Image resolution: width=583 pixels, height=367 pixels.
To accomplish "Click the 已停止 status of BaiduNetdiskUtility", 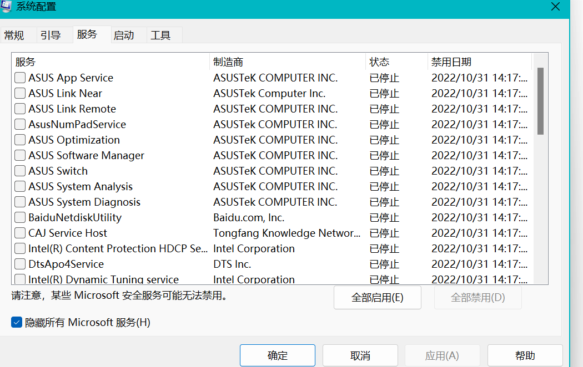I will 384,218.
